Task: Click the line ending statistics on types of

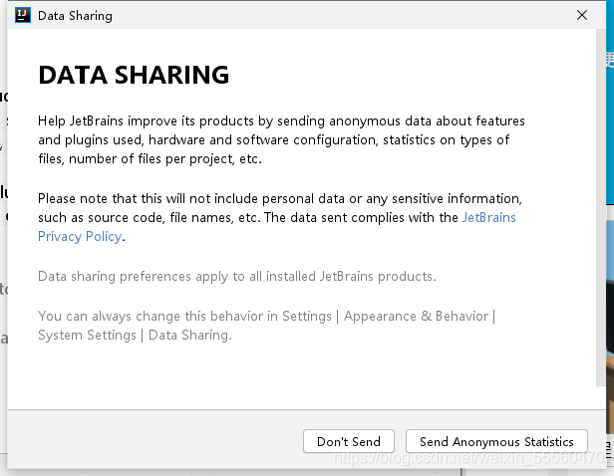Action: tap(274, 140)
